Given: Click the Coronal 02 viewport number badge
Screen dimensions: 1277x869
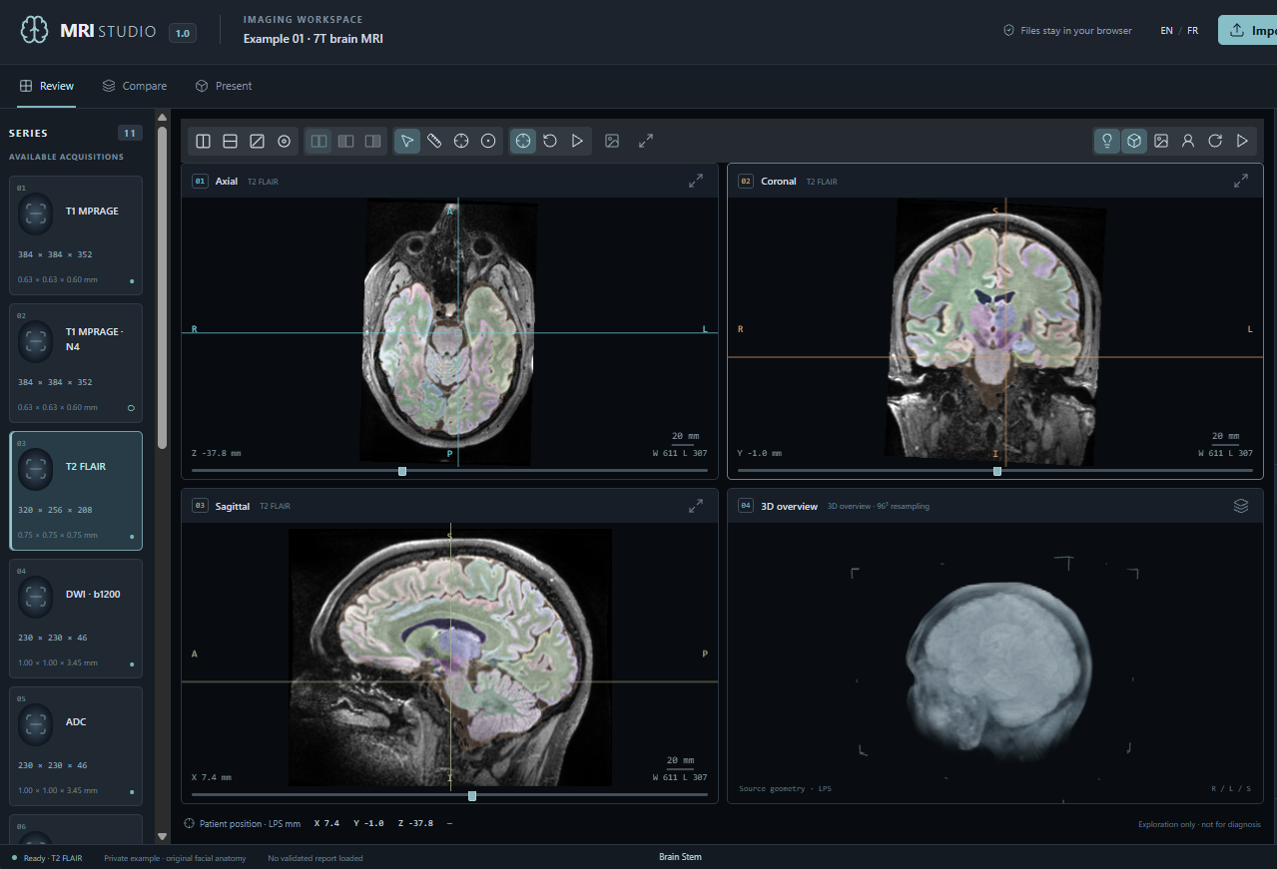Looking at the screenshot, I should coord(746,182).
